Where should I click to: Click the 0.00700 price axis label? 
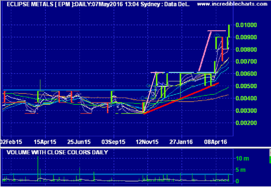pos(246,61)
